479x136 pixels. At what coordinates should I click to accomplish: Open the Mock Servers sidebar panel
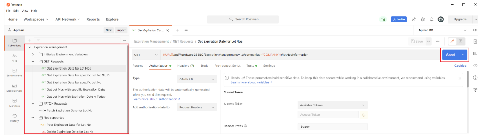14,88
